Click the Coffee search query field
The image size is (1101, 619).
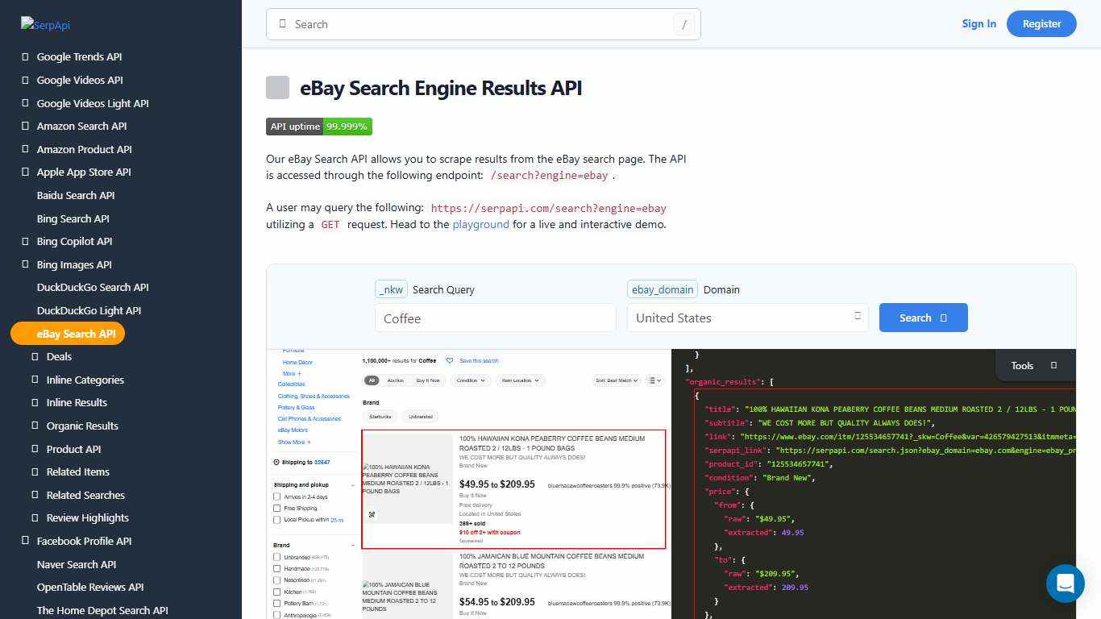tap(495, 318)
